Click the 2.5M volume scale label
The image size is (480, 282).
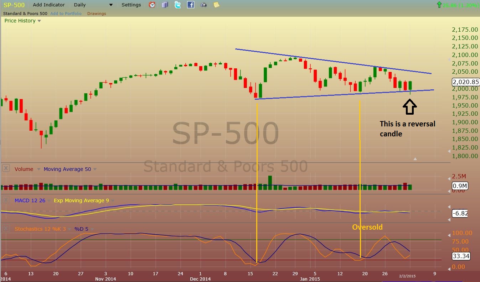click(459, 177)
